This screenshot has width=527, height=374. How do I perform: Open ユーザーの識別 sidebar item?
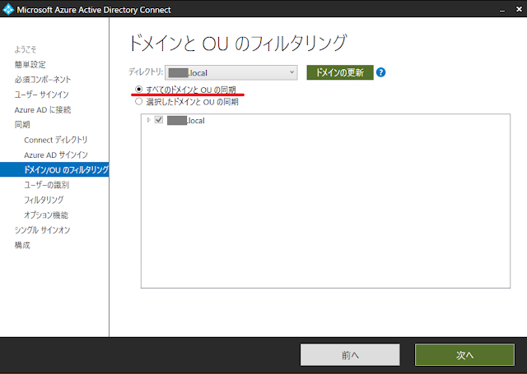point(46,185)
